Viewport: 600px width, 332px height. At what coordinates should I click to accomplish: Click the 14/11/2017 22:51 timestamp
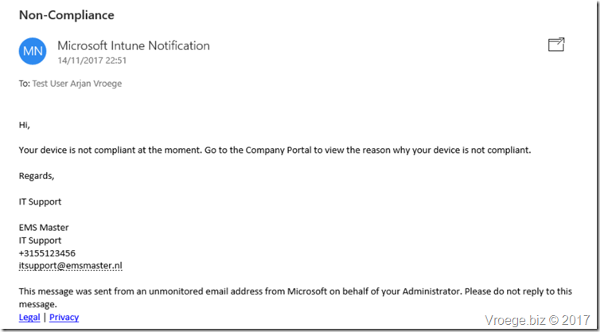[x=92, y=61]
